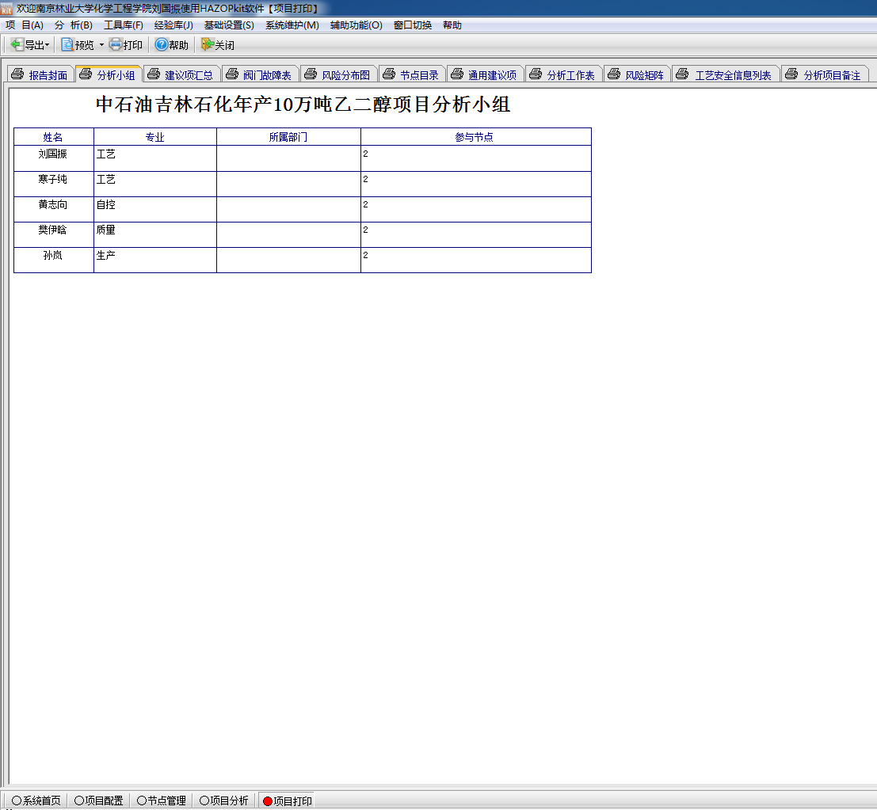Screen dimensions: 877x810
Task: Select the 项目配置 radio button
Action: coord(79,801)
